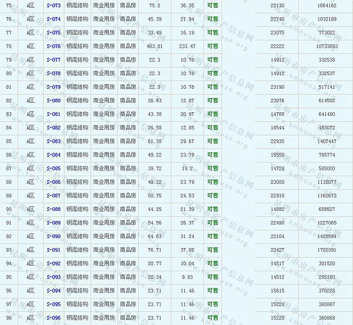Open the S-083 unit link

(53, 141)
